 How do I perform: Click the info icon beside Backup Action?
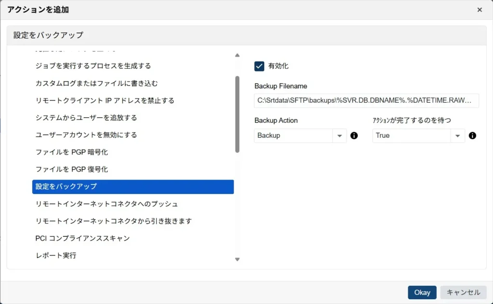tap(354, 135)
